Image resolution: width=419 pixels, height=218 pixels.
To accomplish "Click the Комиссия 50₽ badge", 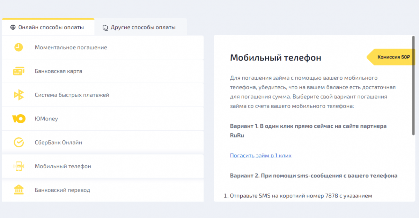I will pyautogui.click(x=390, y=57).
